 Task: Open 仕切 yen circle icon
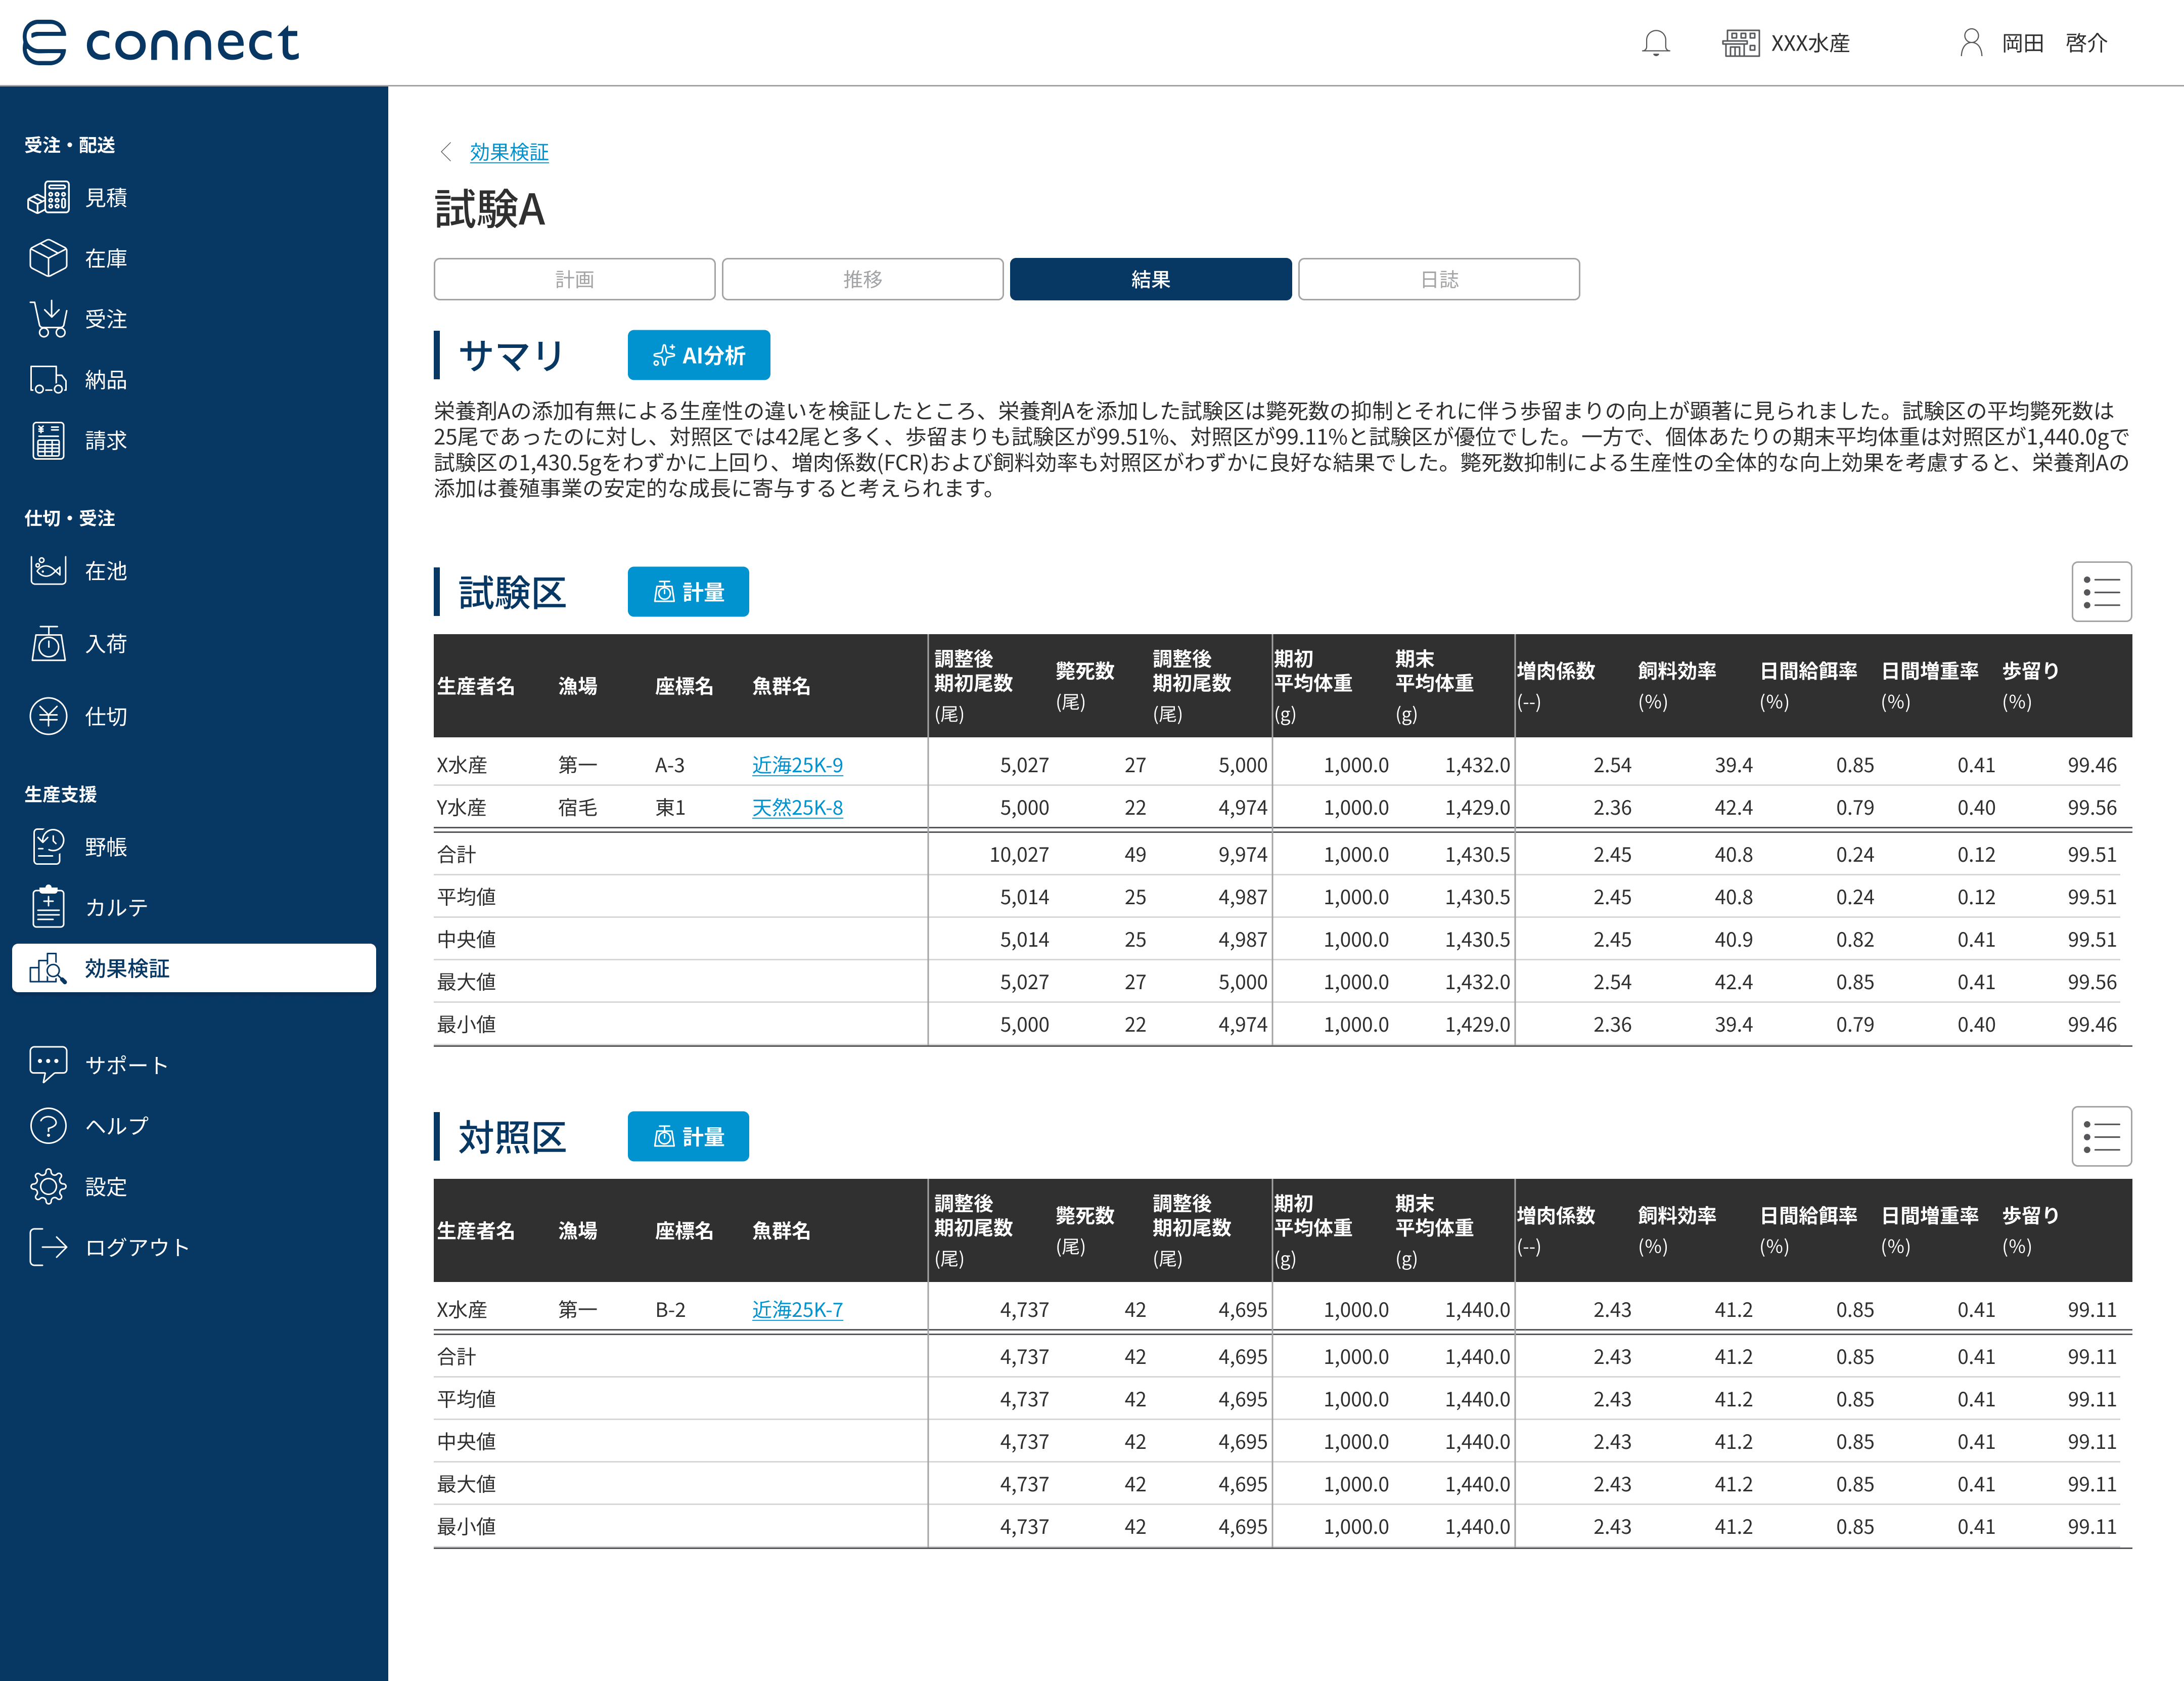(48, 717)
